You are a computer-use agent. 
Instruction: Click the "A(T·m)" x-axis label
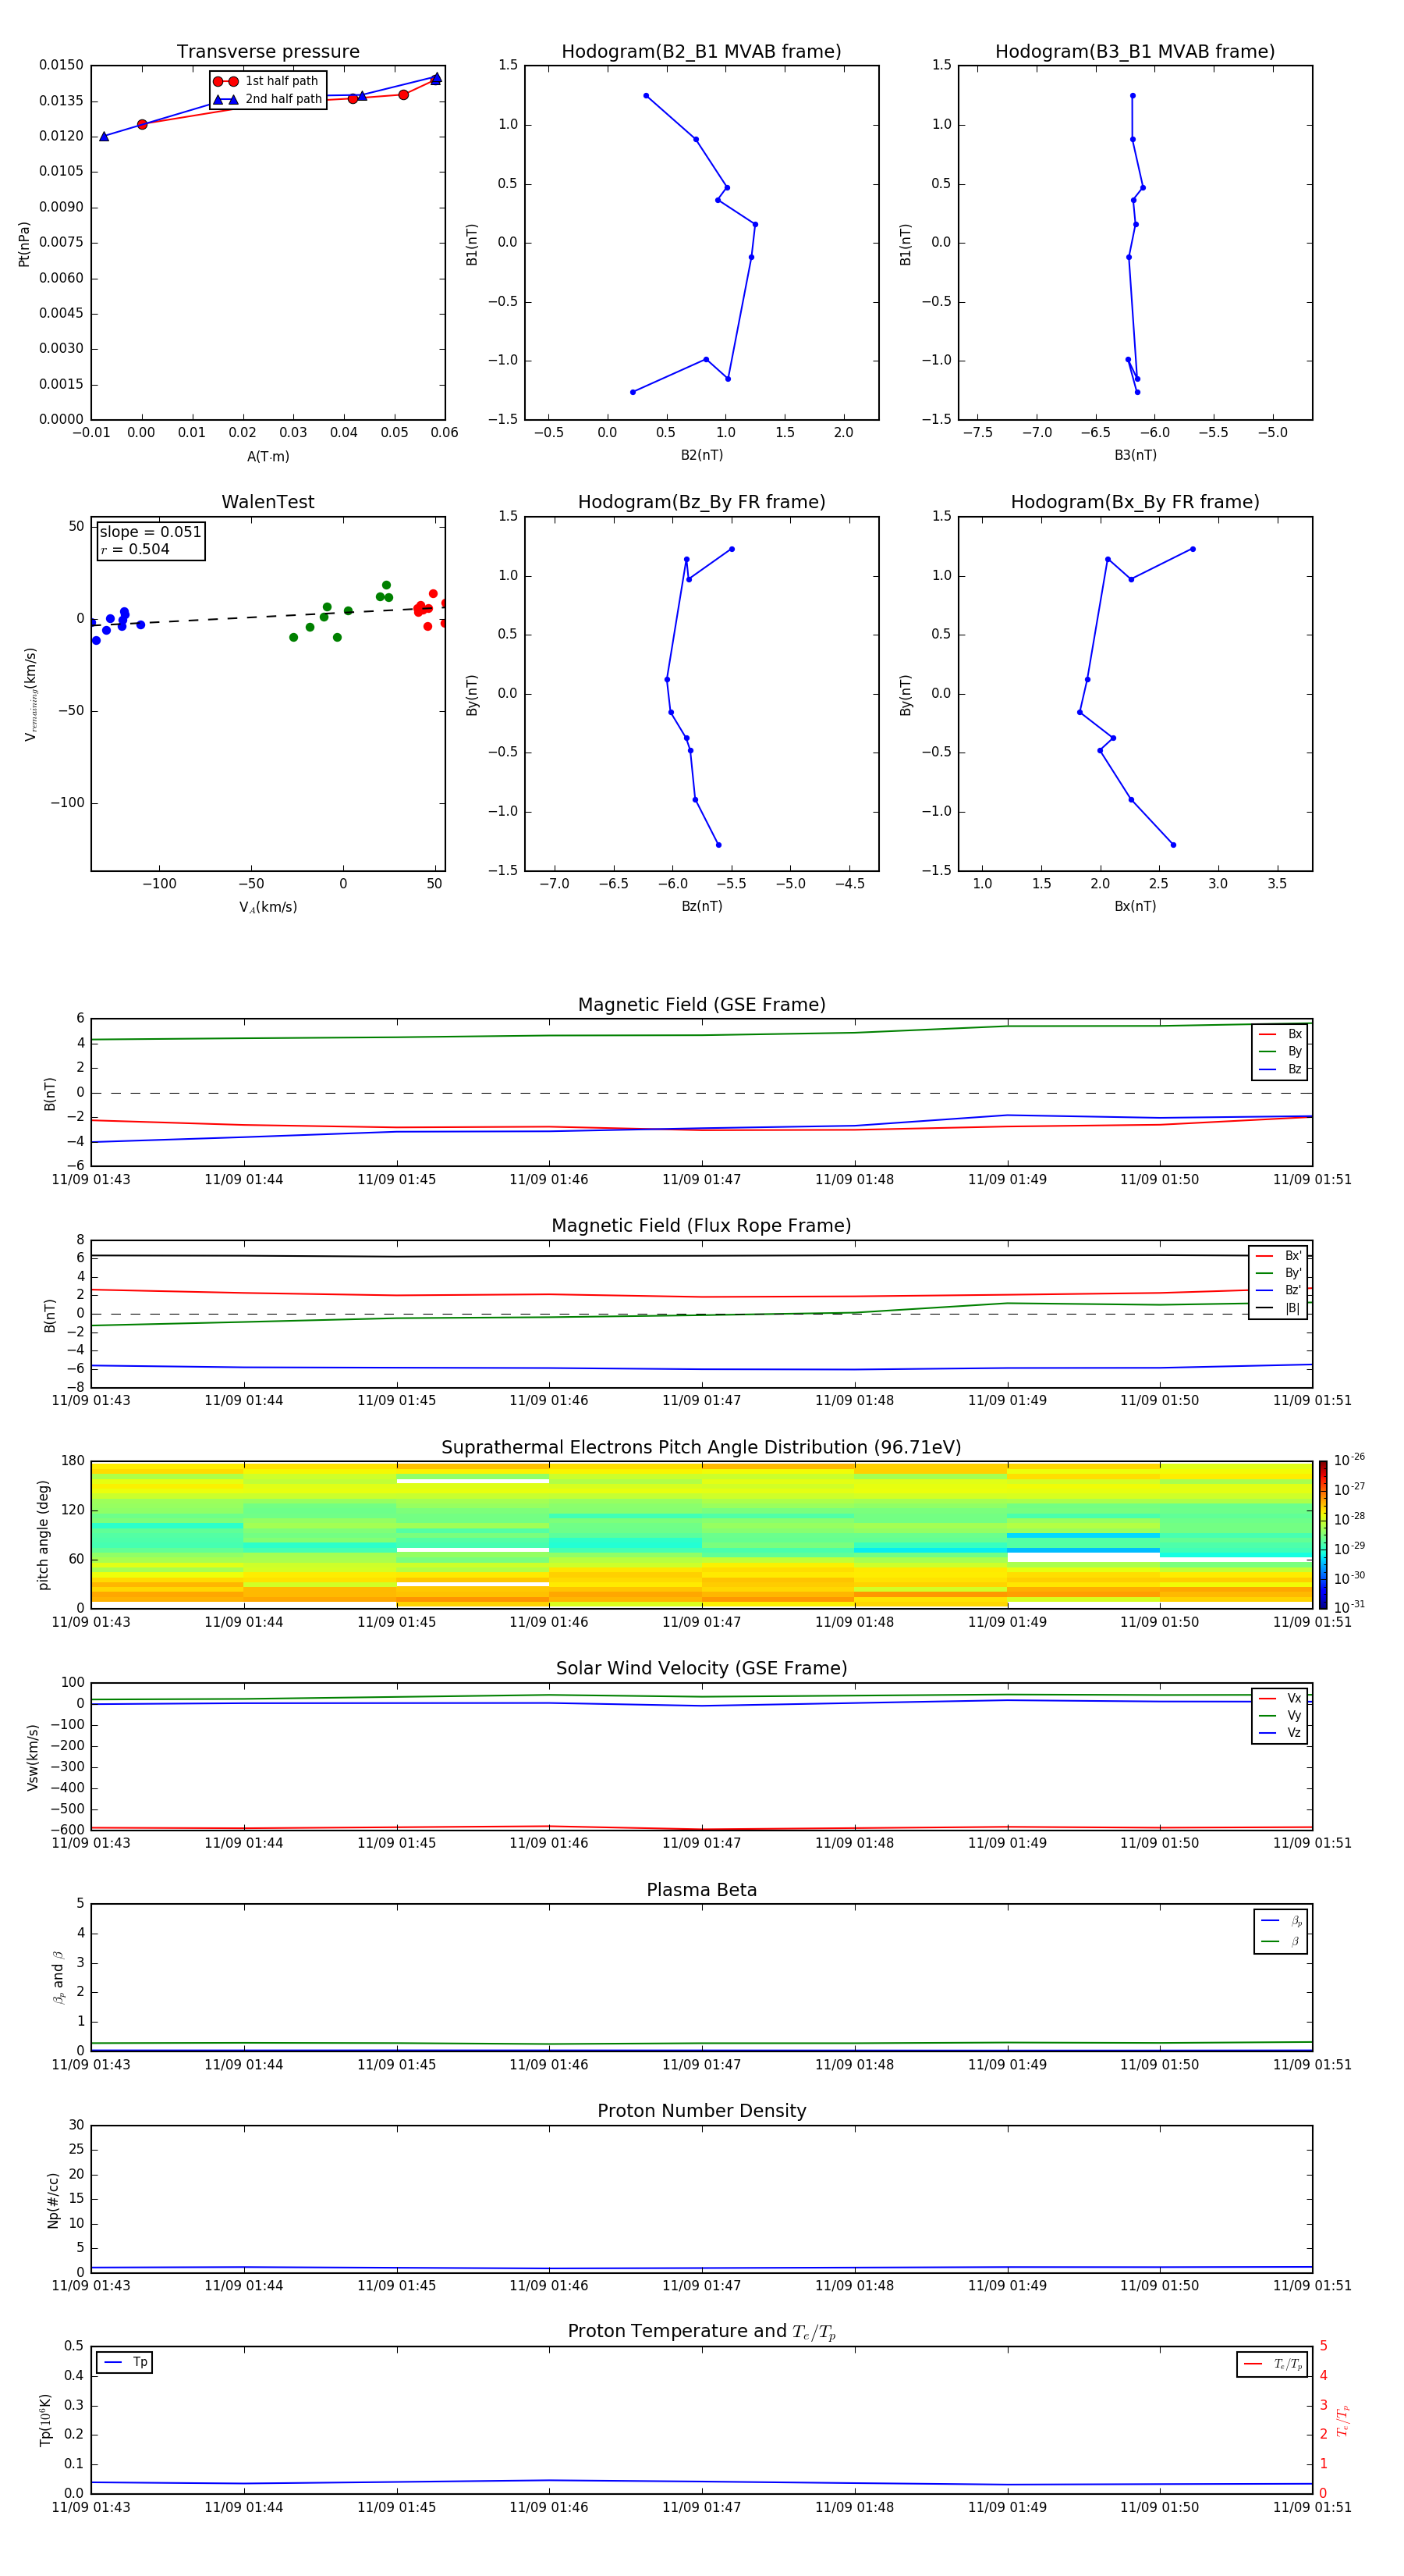268,456
